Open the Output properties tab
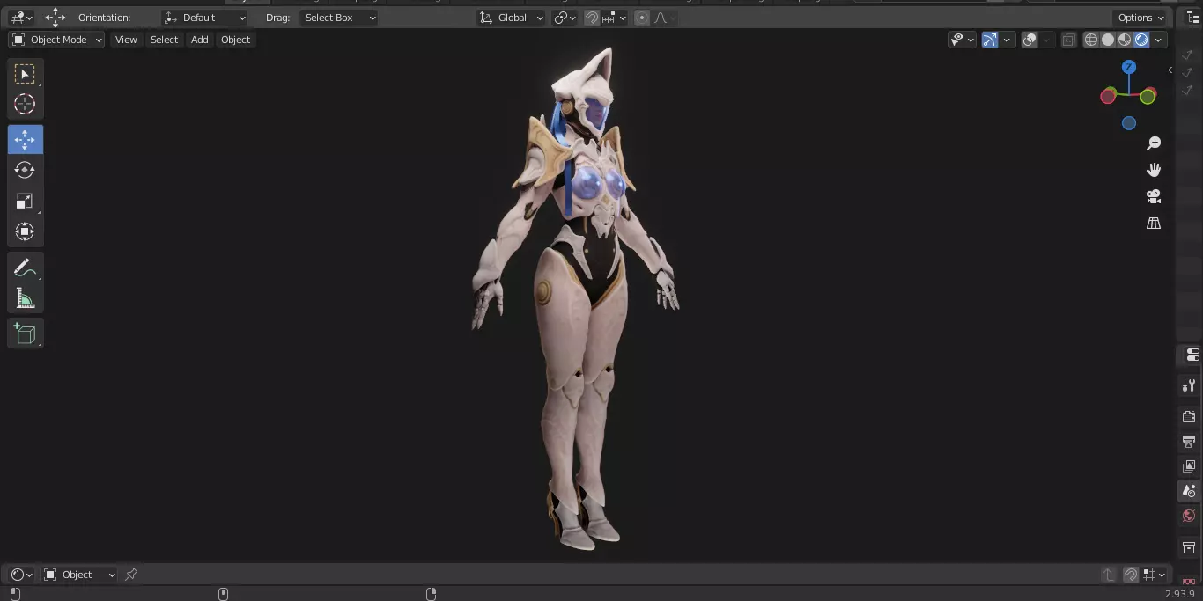1203x601 pixels. click(x=1189, y=441)
